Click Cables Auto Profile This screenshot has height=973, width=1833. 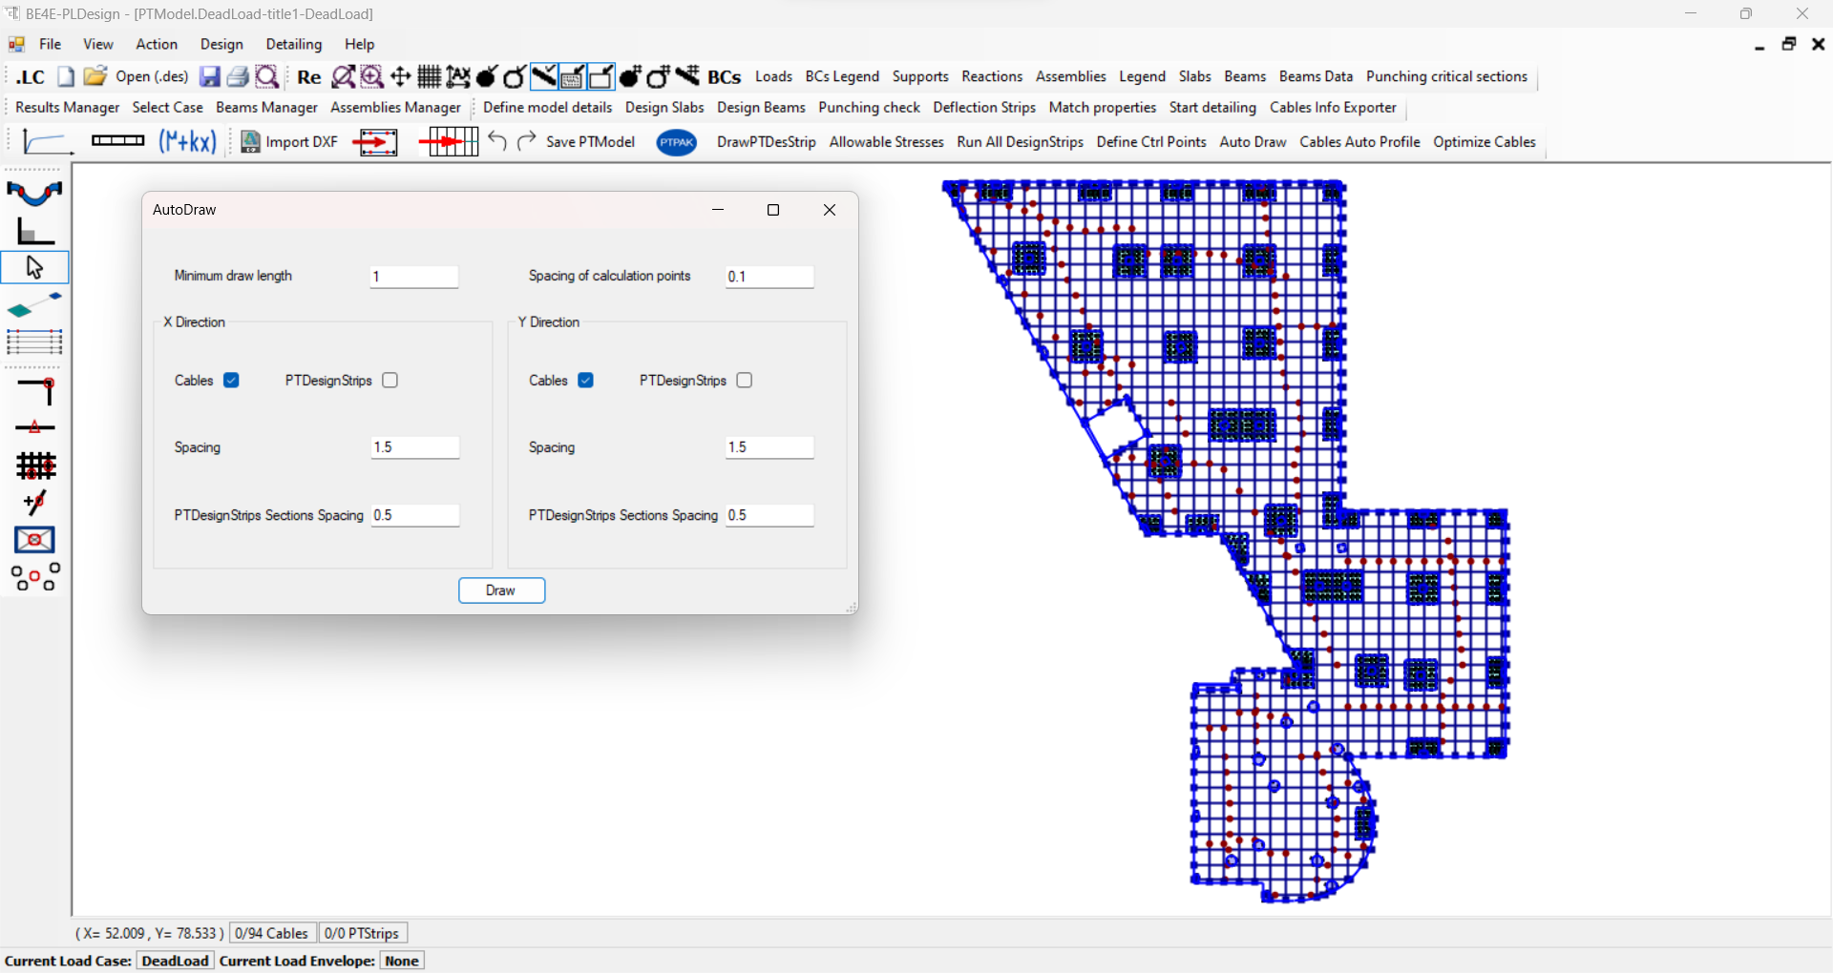pos(1359,142)
